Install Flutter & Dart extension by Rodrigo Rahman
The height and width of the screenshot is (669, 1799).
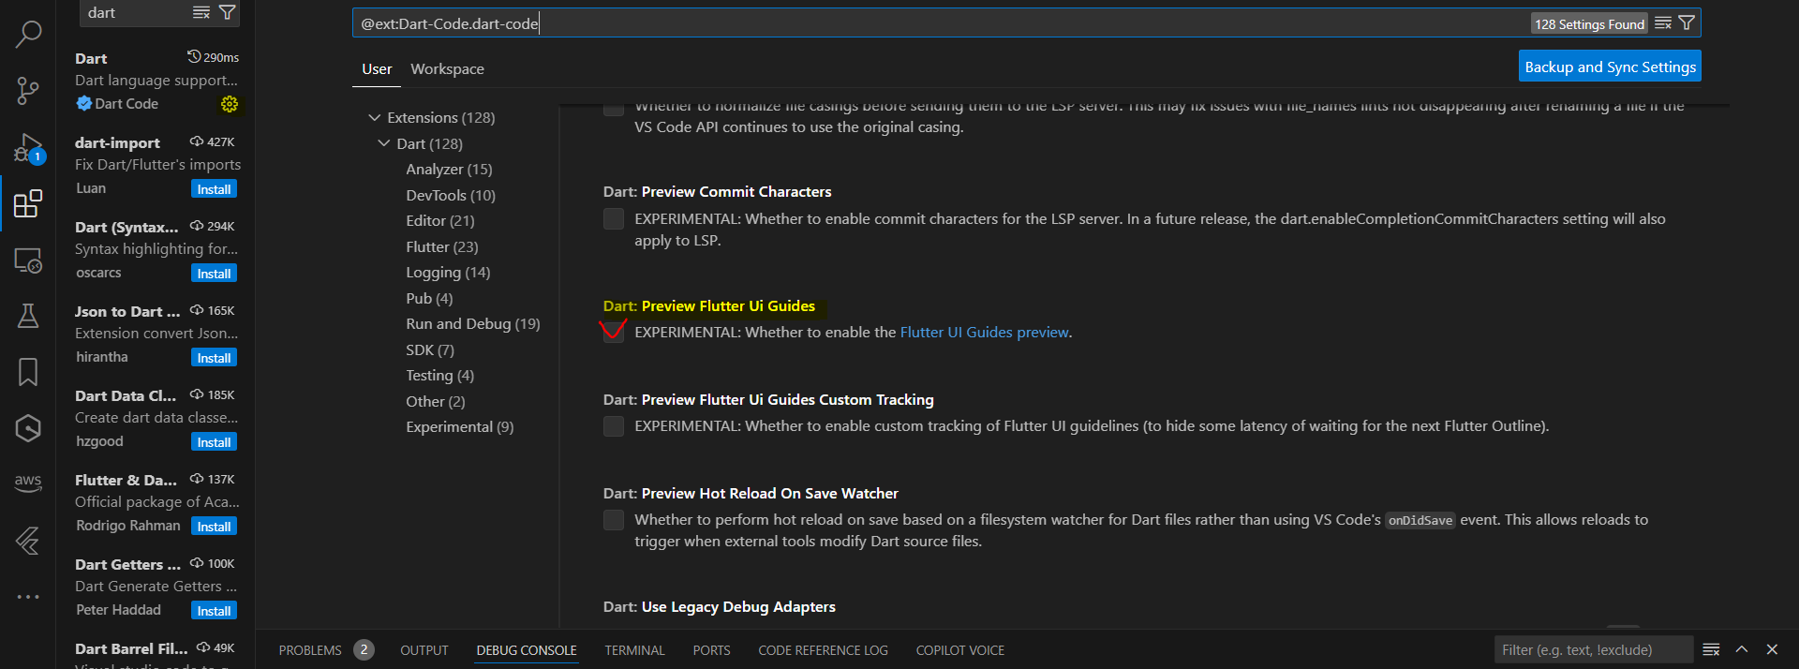[x=215, y=527]
